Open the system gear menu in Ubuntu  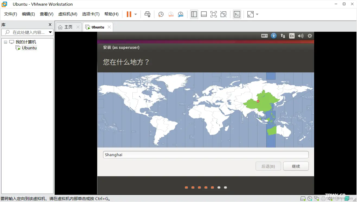310,36
